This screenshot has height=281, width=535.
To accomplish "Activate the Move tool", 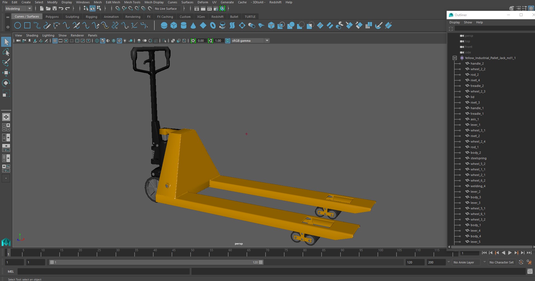I will click(x=6, y=73).
